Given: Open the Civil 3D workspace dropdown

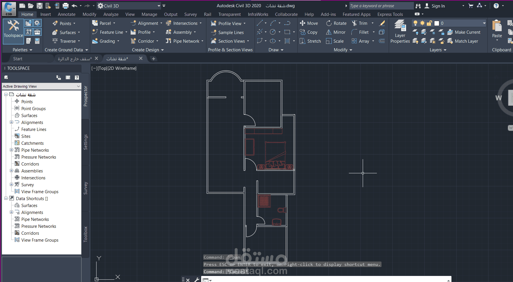Looking at the screenshot, I should [x=129, y=6].
